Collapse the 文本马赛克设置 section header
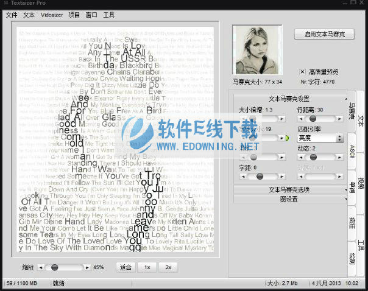Screen dimensions: 368x291 291,99
